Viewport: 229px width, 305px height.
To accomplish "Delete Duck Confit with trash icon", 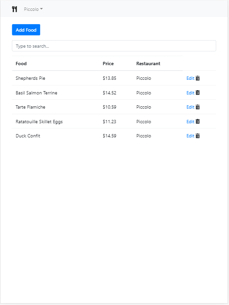I will point(198,136).
